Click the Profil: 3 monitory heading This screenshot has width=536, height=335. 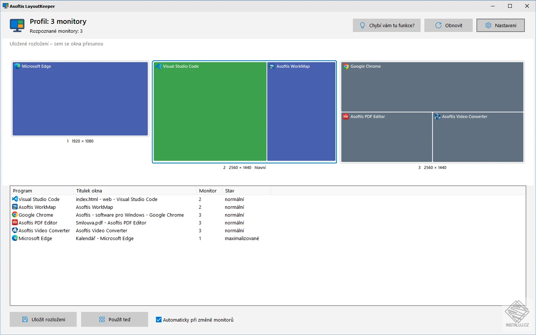pyautogui.click(x=58, y=22)
